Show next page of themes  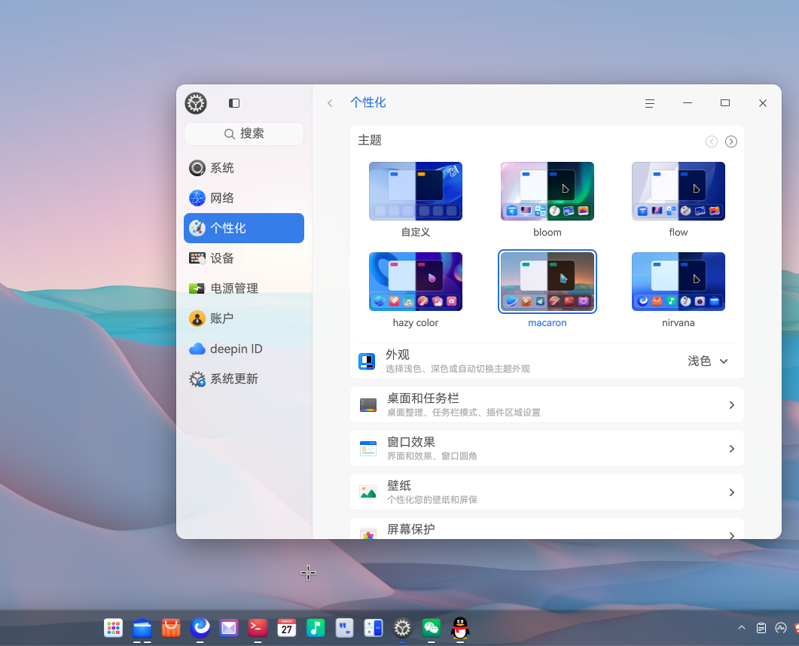[730, 141]
